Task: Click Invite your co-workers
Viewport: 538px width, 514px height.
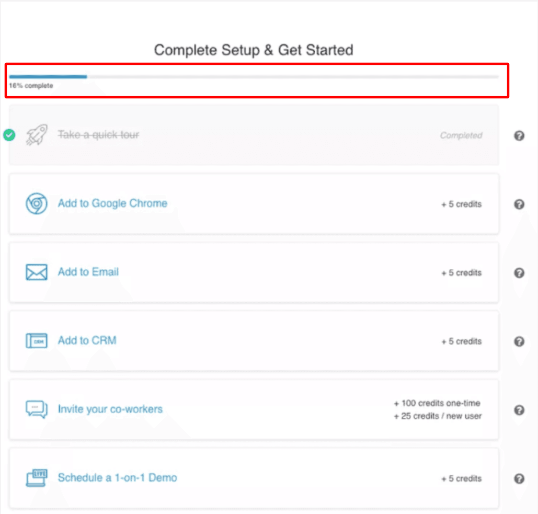Action: (110, 409)
